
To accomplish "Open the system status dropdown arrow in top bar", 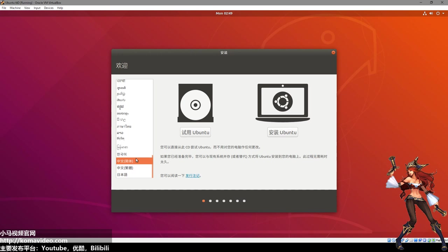I will 443,13.
